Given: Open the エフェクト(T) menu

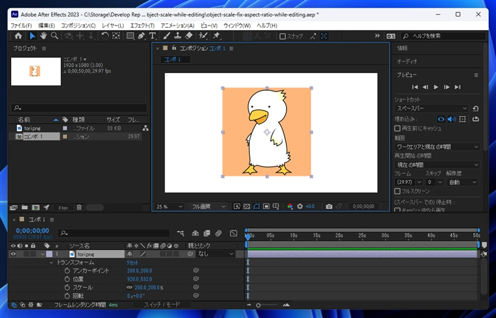Looking at the screenshot, I should point(142,25).
